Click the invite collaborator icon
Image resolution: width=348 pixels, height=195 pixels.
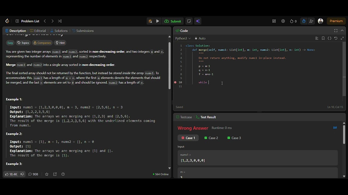(311, 21)
